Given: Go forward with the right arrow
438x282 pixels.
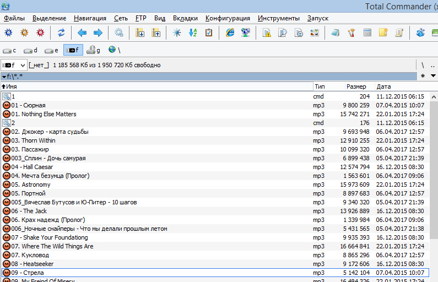Looking at the screenshot, I should click(98, 32).
